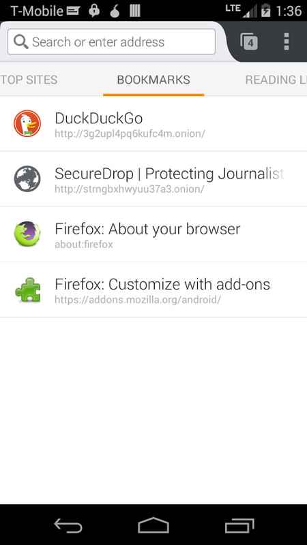
Task: Open Firefox: About your browser bookmark
Action: click(x=153, y=234)
